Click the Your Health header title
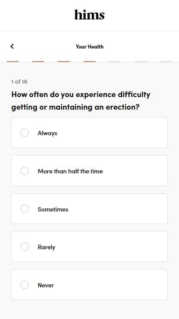 pyautogui.click(x=89, y=46)
